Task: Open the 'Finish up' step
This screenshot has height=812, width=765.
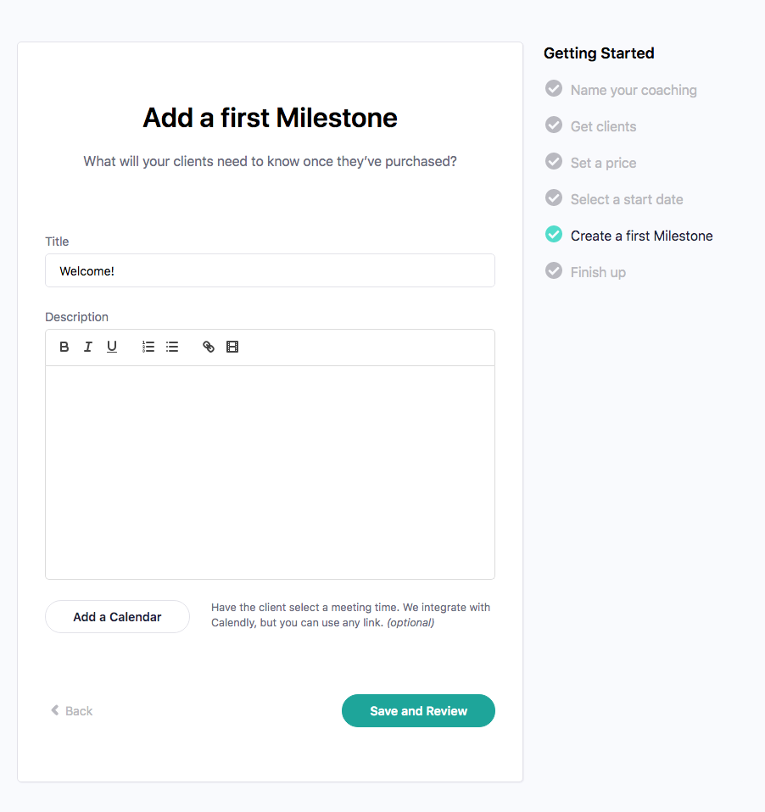Action: coord(598,272)
